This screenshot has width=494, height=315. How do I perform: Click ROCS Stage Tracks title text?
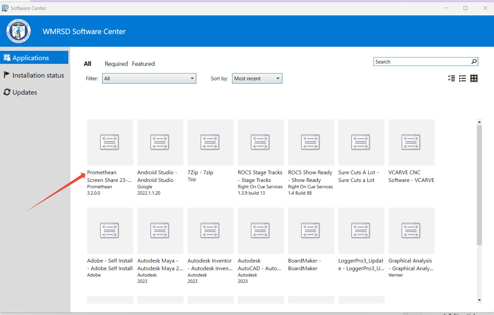pyautogui.click(x=260, y=176)
